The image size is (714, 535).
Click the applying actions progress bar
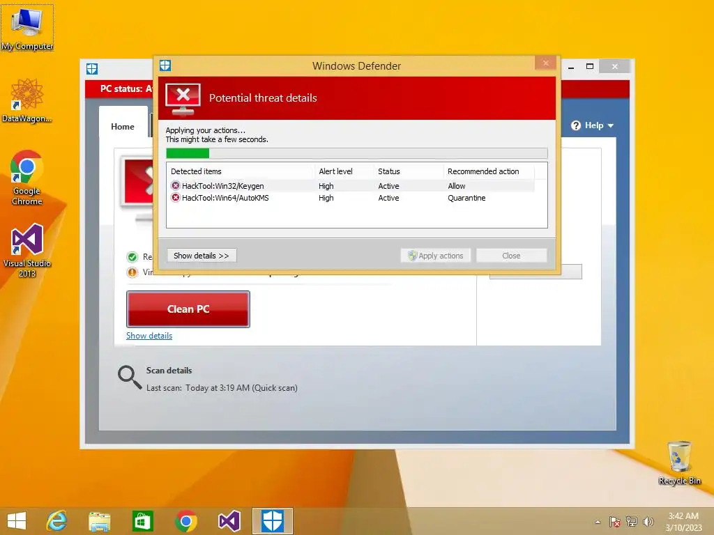coord(356,153)
